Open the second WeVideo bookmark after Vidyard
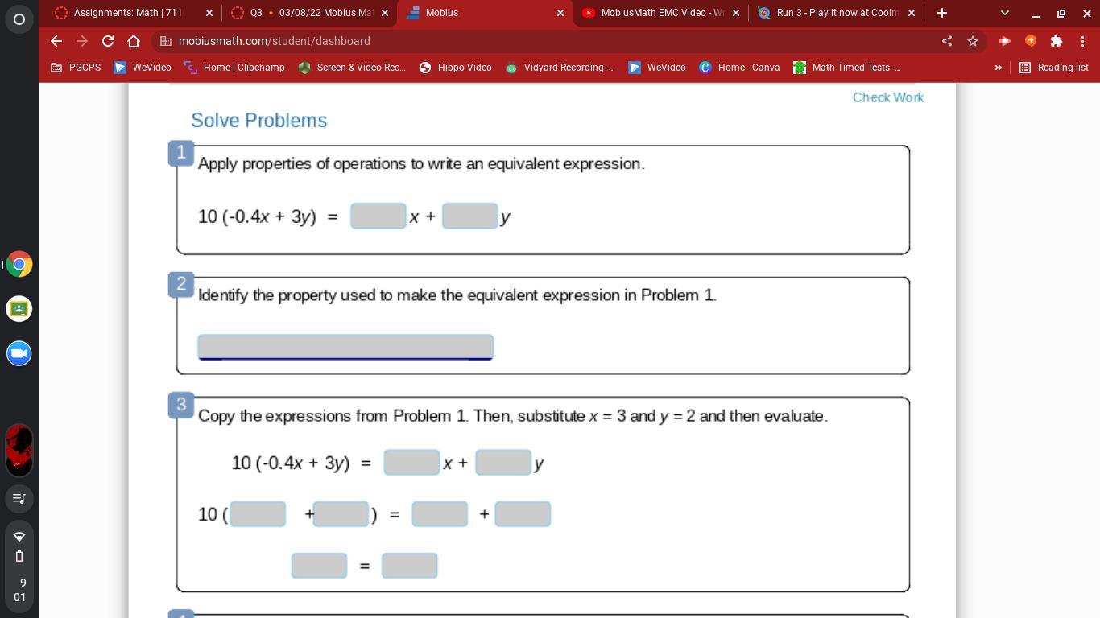The height and width of the screenshot is (618, 1100). pyautogui.click(x=657, y=68)
